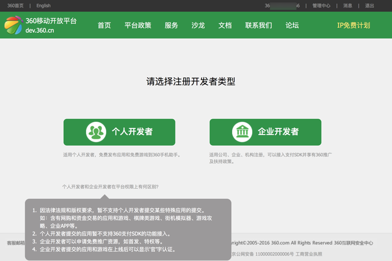Click 个人开发者和企业开发者在平台权限上有何区别? question link
The image size is (392, 261).
point(110,187)
